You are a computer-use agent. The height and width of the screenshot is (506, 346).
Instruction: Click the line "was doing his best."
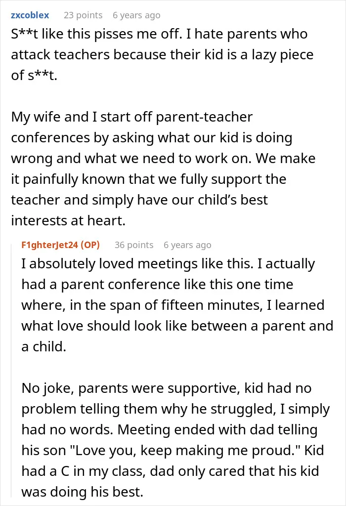click(x=83, y=492)
